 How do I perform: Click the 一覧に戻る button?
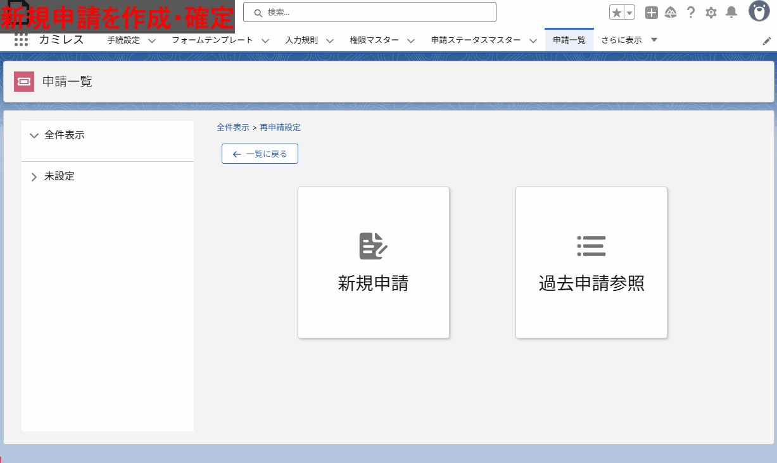coord(260,154)
